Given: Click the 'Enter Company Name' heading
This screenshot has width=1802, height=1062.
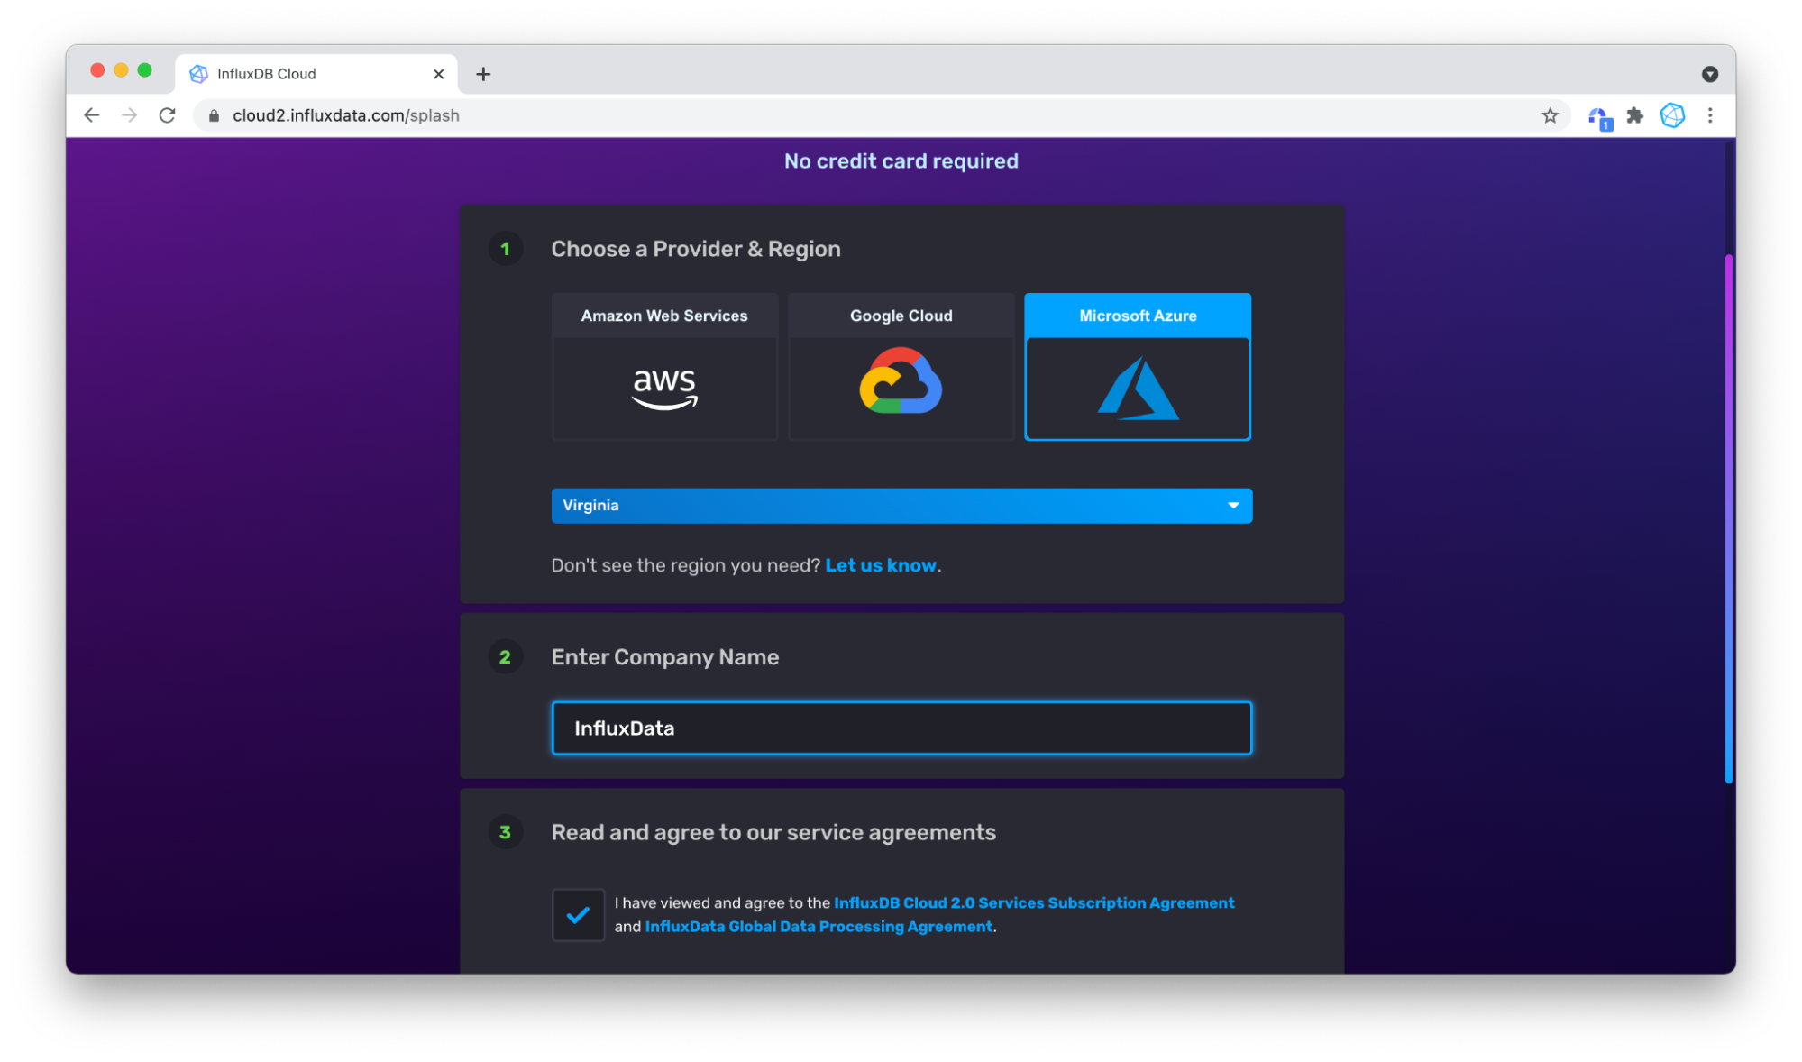Looking at the screenshot, I should (x=665, y=657).
